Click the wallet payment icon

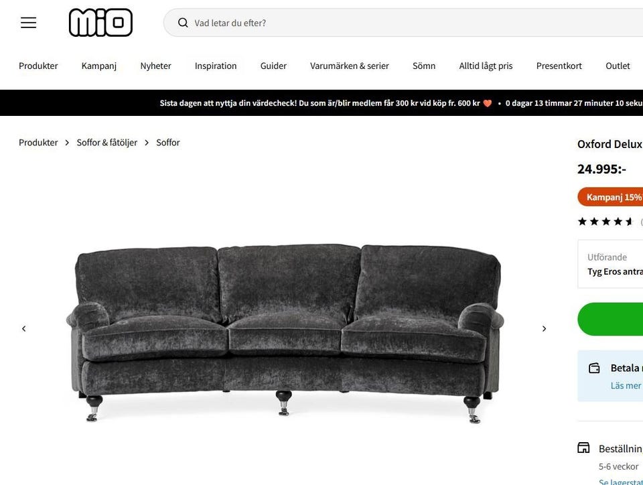click(594, 368)
